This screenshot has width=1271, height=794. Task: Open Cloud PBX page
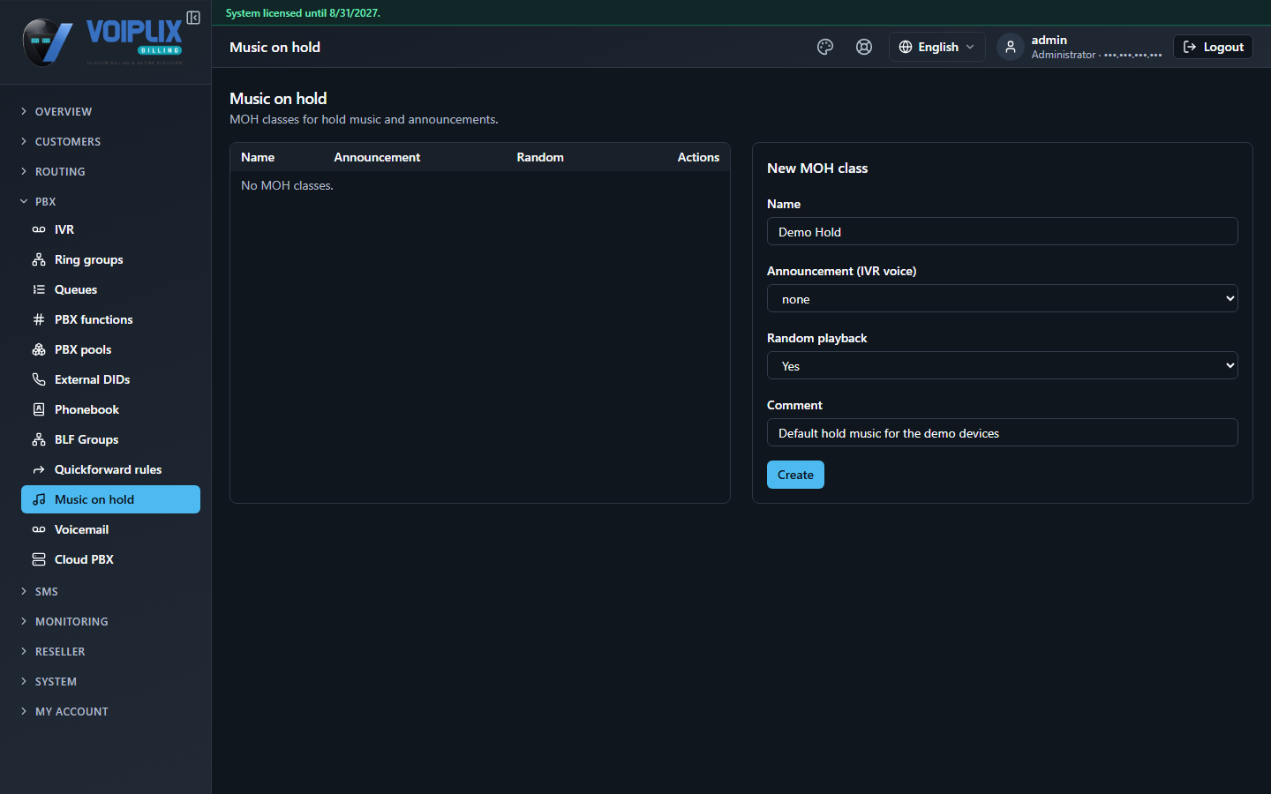click(x=110, y=559)
